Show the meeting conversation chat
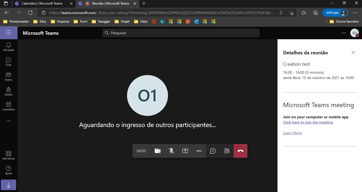Image resolution: width=362 pixels, height=192 pixels. pos(213,151)
